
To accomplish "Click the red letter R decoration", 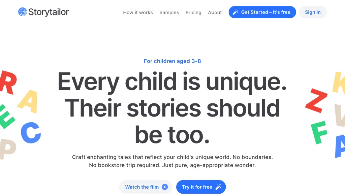I will pyautogui.click(x=7, y=82).
